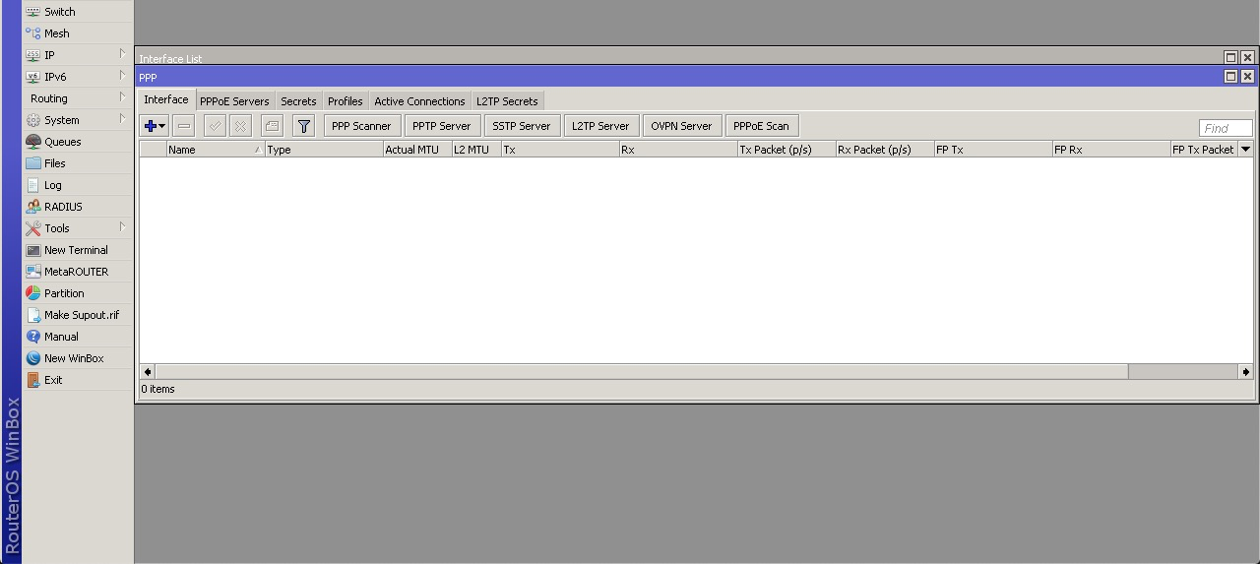The image size is (1260, 564).
Task: Open the Files folder icon
Action: 33,163
